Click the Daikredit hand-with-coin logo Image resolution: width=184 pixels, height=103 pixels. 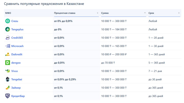(8, 54)
